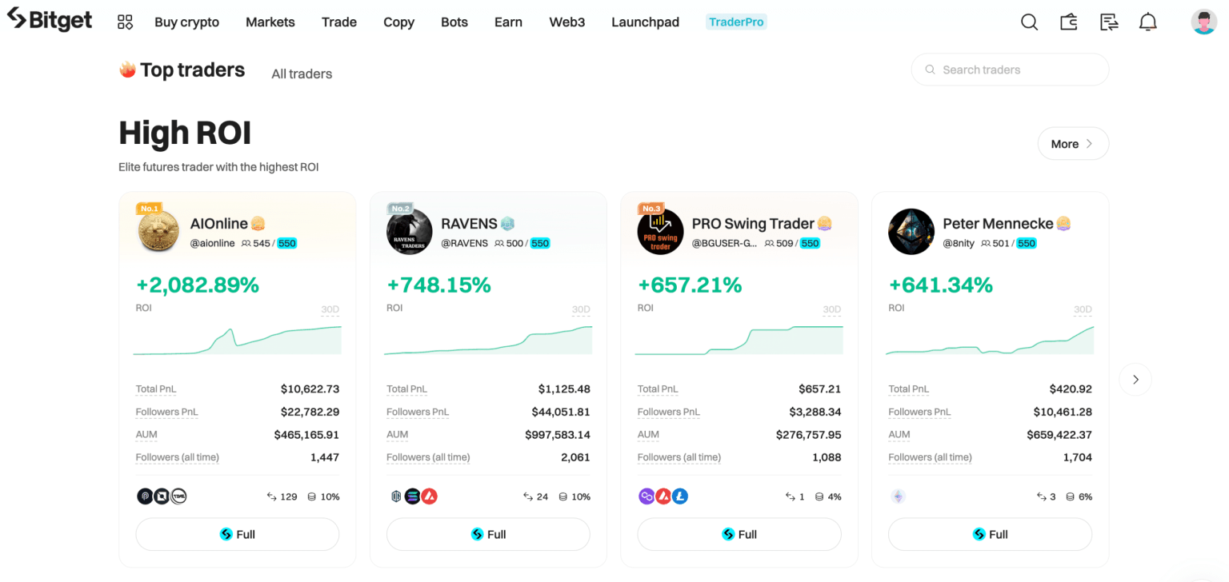
Task: Open the Markets menu
Action: pyautogui.click(x=270, y=22)
